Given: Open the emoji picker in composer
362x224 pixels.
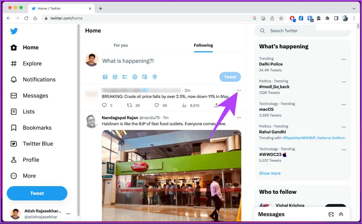Looking at the screenshot, I should (135, 77).
